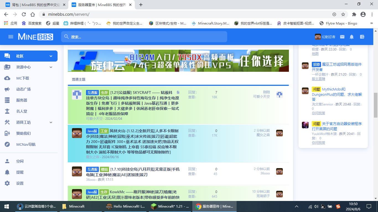
Task: Click the browser back arrow
Action: pyautogui.click(x=6, y=14)
